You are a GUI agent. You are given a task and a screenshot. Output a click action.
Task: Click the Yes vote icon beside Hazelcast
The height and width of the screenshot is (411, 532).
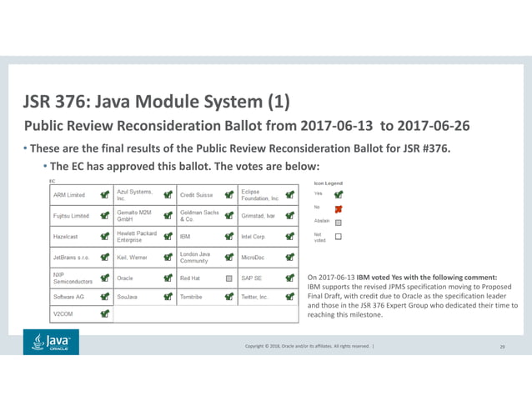(105, 236)
